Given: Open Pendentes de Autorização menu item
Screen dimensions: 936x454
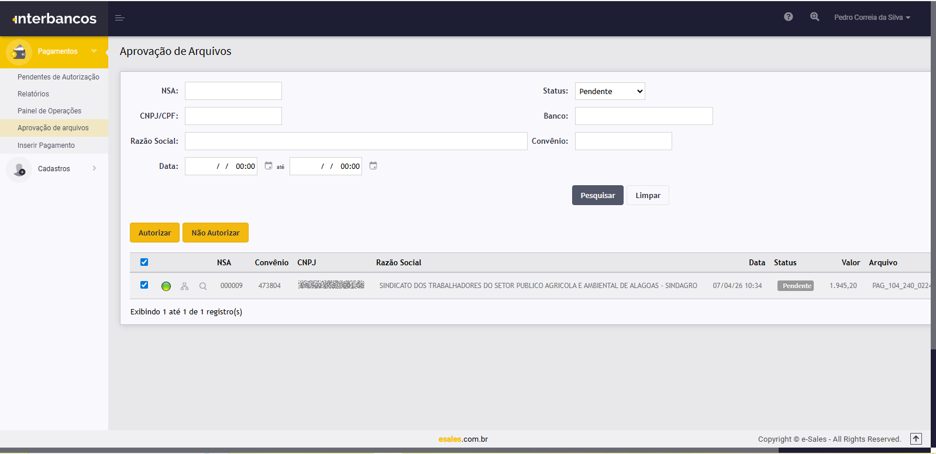Looking at the screenshot, I should coord(58,77).
